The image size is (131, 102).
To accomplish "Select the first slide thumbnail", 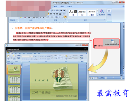I will 14,69.
